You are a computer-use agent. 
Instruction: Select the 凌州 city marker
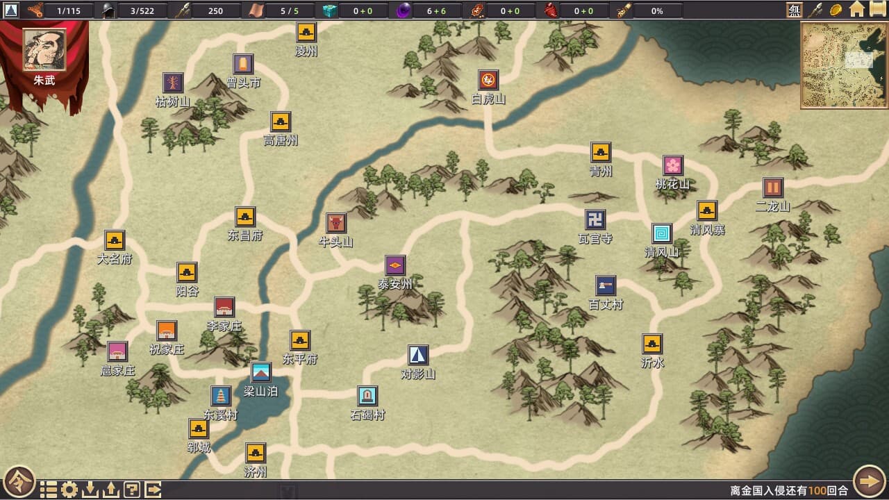point(306,32)
